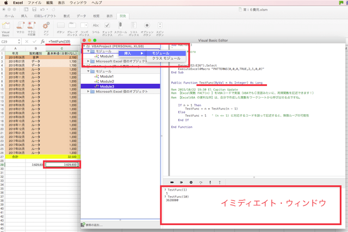Image resolution: width=348 pixels, height=232 pixels.
Task: Click the up-arrow step out debug icon
Action: pyautogui.click(x=220, y=183)
